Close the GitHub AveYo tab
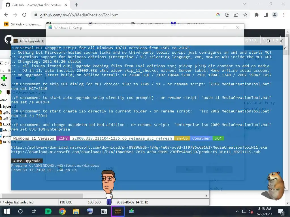The width and height of the screenshot is (290, 217). (66, 5)
